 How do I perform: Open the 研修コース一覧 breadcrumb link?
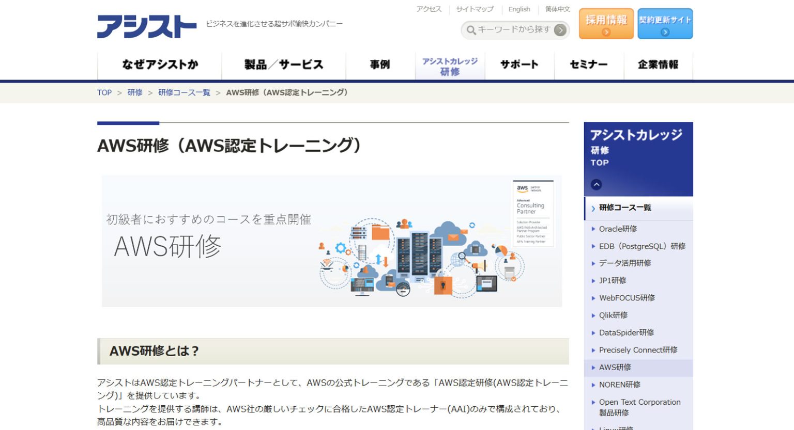(x=184, y=92)
